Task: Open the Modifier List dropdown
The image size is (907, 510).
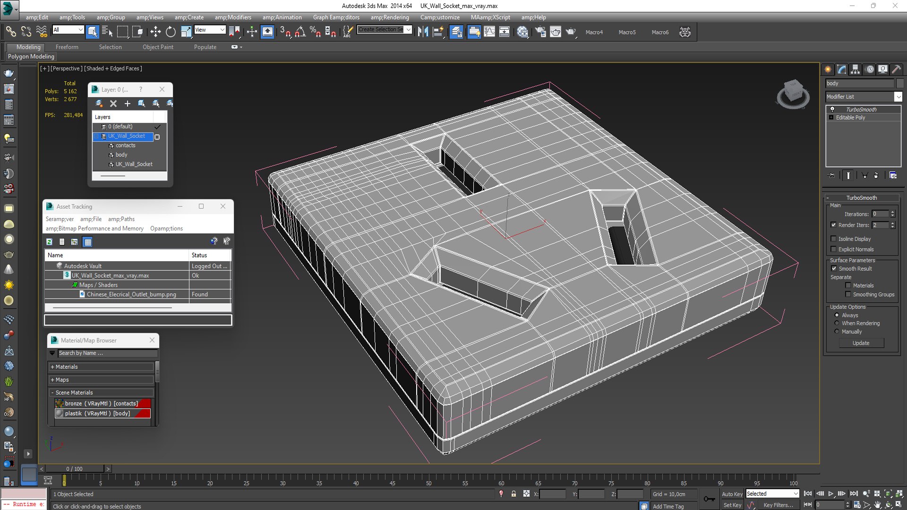Action: [x=898, y=96]
